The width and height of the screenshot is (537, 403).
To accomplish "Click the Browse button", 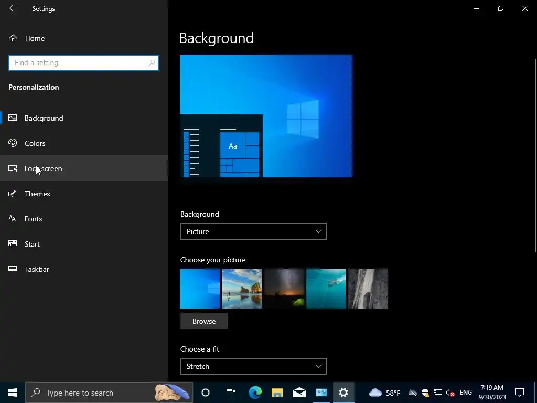I will click(204, 321).
